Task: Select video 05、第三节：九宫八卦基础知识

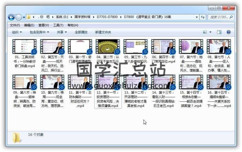Action: (136, 53)
